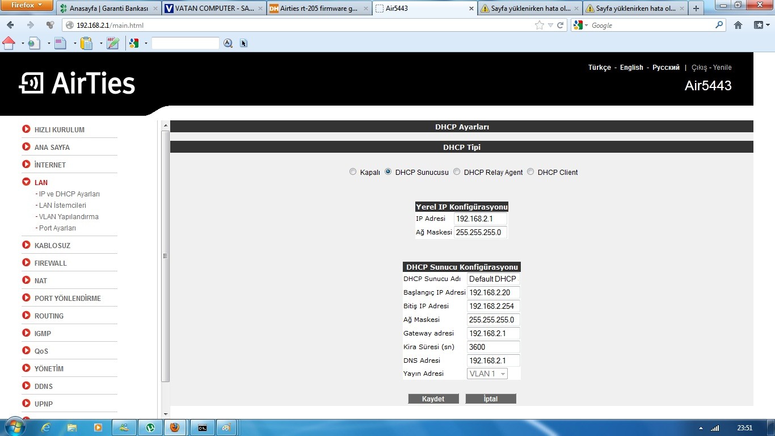
Task: Switch language to English
Action: tap(631, 68)
